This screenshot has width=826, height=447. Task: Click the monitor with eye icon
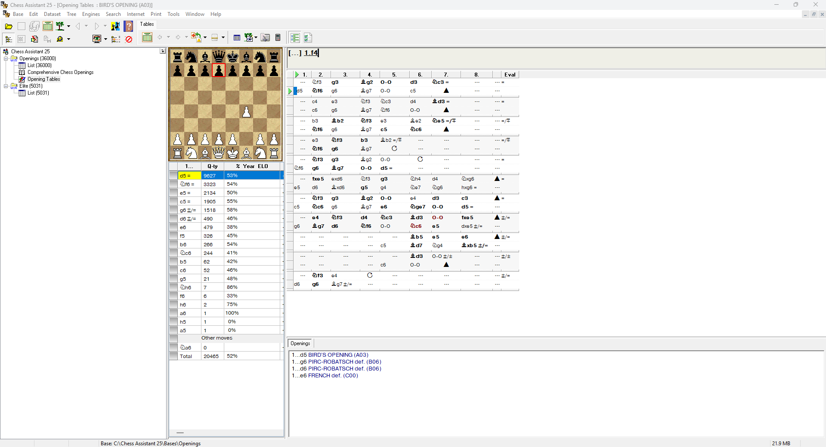pyautogui.click(x=97, y=39)
